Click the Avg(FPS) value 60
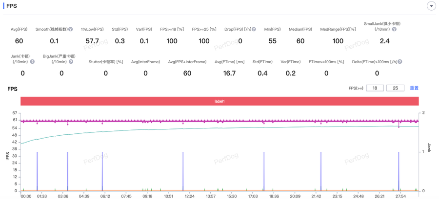The width and height of the screenshot is (439, 199). click(x=19, y=41)
